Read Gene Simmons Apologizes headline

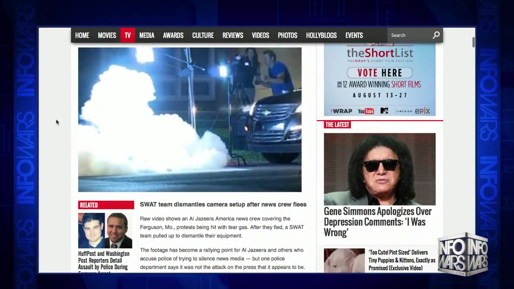378,222
